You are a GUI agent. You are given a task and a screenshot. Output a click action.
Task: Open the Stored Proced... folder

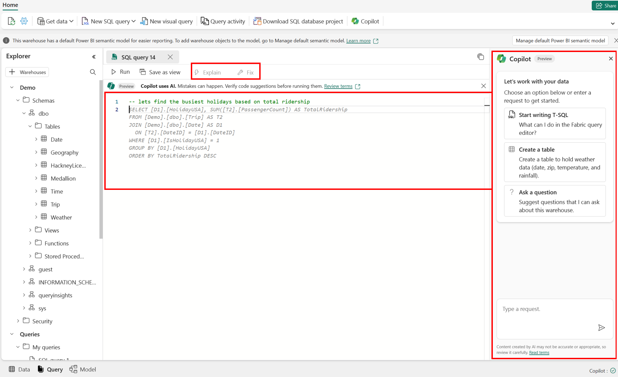(x=64, y=256)
